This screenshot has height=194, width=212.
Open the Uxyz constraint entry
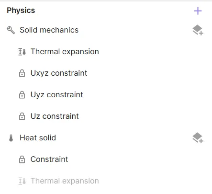pos(59,73)
